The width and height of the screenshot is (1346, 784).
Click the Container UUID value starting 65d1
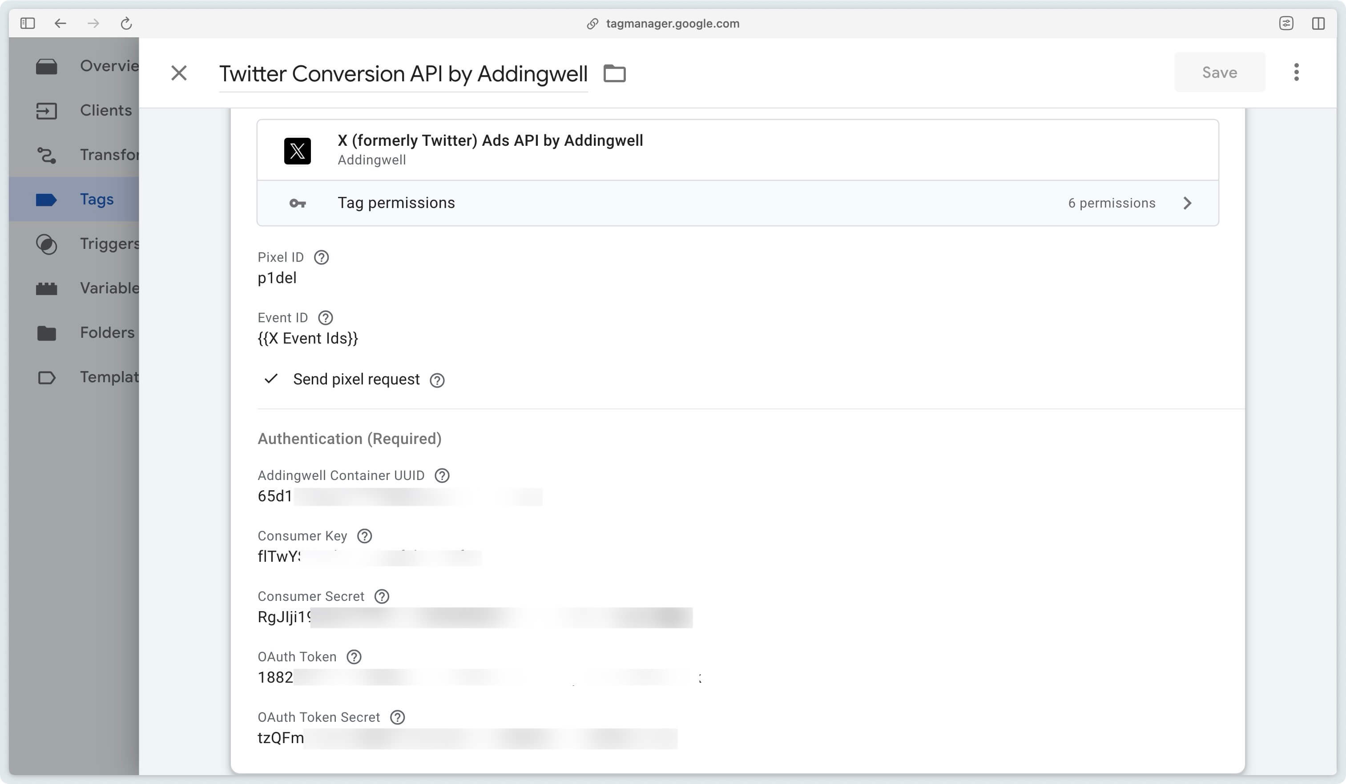tap(399, 496)
